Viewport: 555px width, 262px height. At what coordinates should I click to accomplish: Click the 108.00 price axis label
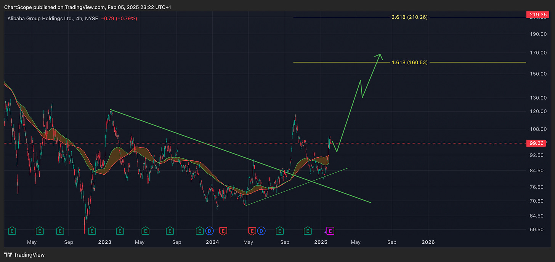point(539,129)
